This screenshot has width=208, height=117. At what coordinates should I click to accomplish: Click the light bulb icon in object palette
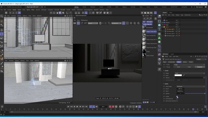pos(159,63)
